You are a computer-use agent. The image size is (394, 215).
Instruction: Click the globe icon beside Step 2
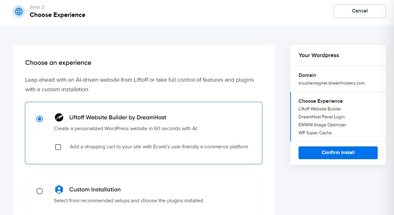tap(19, 11)
